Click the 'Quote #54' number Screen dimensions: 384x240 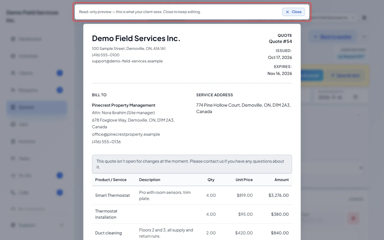coord(280,41)
